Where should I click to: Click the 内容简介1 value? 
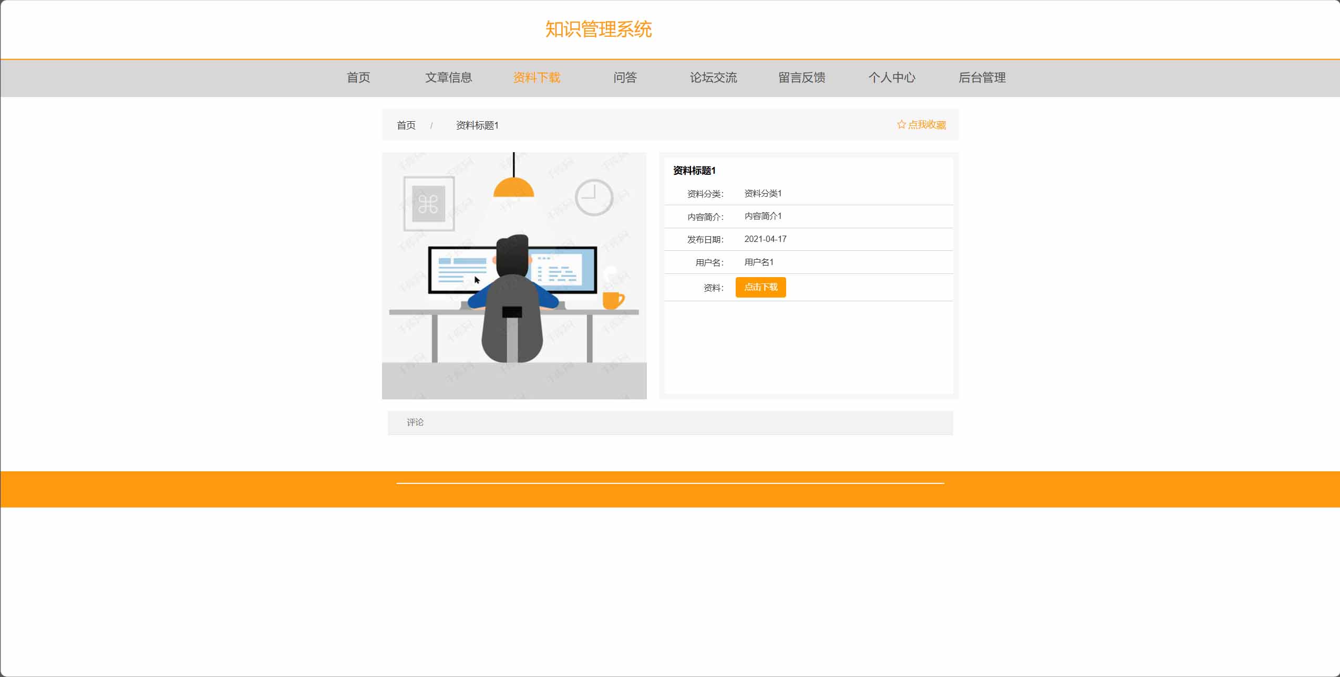(x=763, y=216)
